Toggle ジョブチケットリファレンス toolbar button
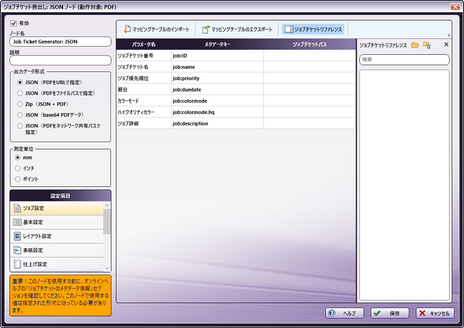Image resolution: width=464 pixels, height=328 pixels. pos(313,29)
